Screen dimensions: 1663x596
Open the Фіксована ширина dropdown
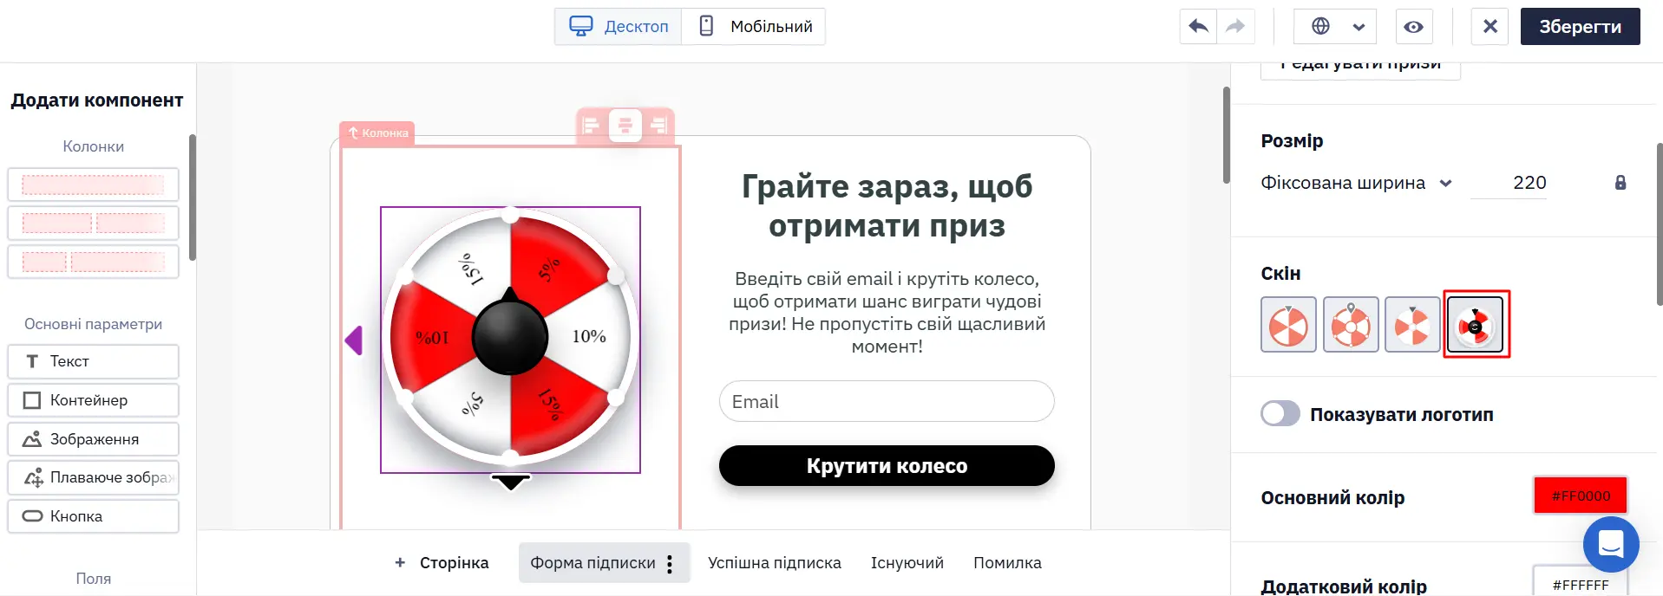1357,183
